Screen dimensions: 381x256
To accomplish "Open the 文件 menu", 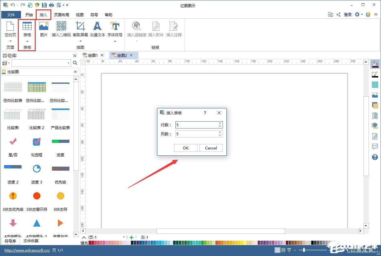I will pyautogui.click(x=11, y=15).
